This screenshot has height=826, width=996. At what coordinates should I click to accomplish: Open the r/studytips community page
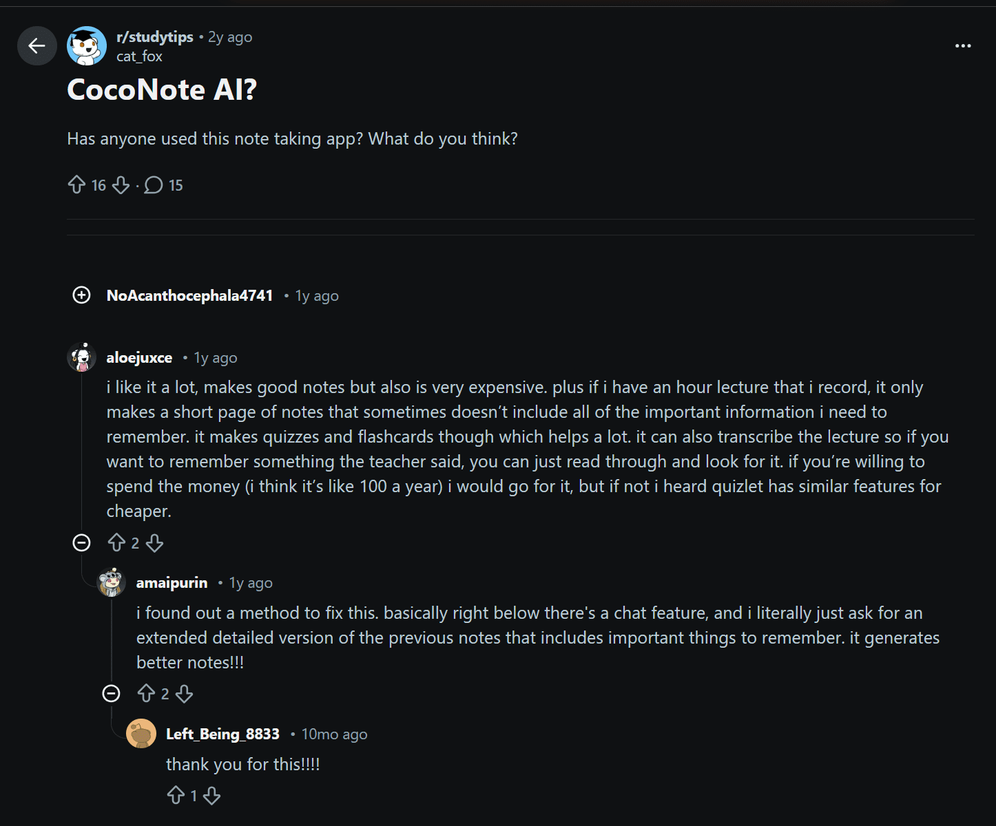coord(153,36)
